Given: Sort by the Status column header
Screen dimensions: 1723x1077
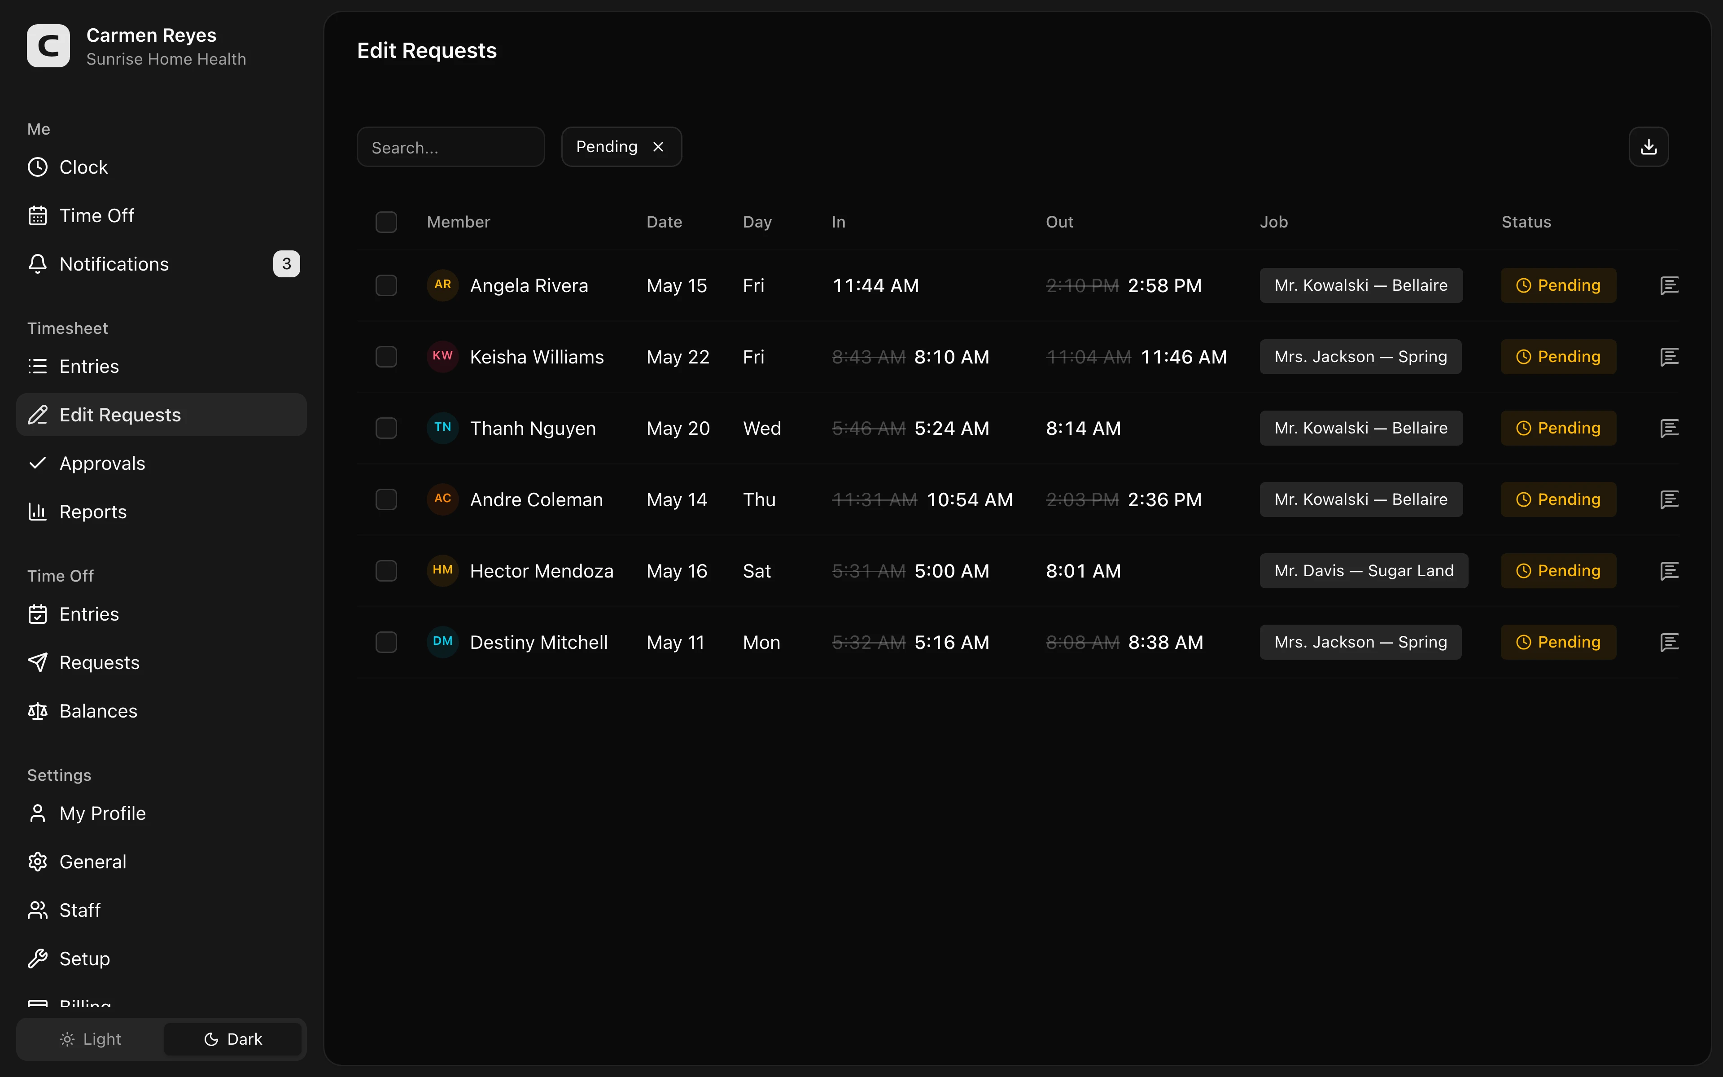Looking at the screenshot, I should [x=1526, y=222].
